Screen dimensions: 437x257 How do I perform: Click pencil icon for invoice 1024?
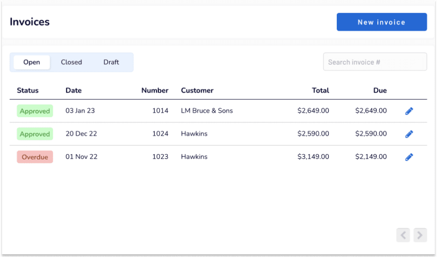click(409, 134)
